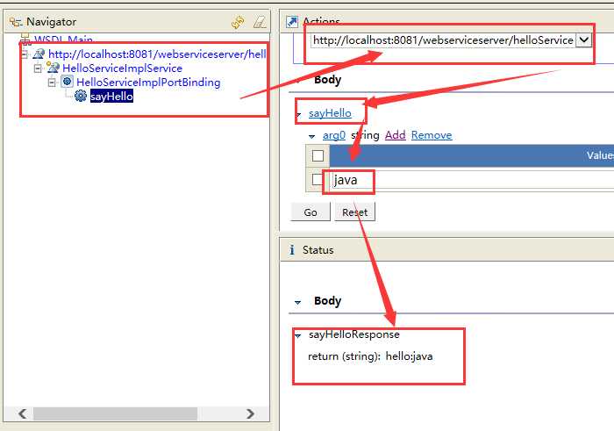
Task: Click the Navigator horizontal scrollbar right arrow
Action: point(250,413)
